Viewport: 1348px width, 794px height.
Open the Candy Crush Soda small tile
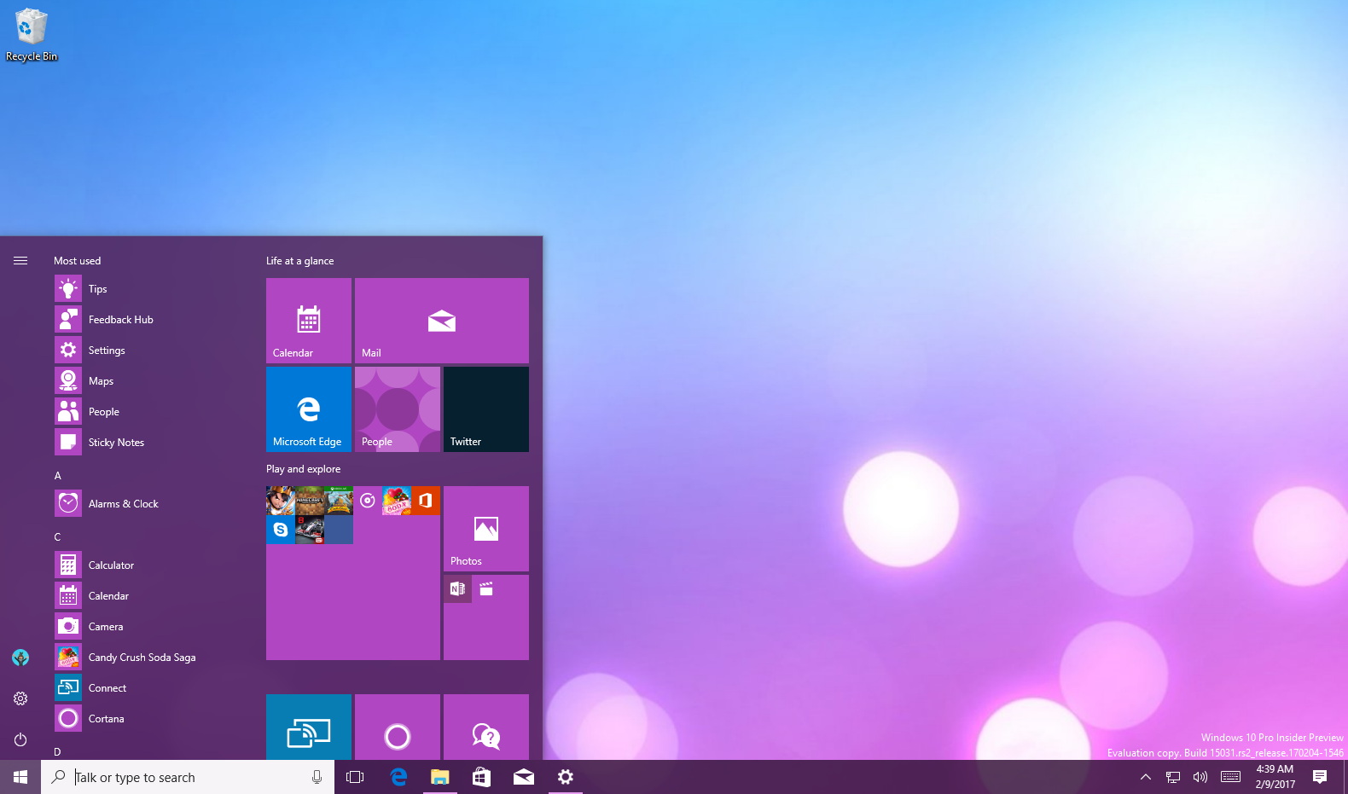click(x=397, y=501)
